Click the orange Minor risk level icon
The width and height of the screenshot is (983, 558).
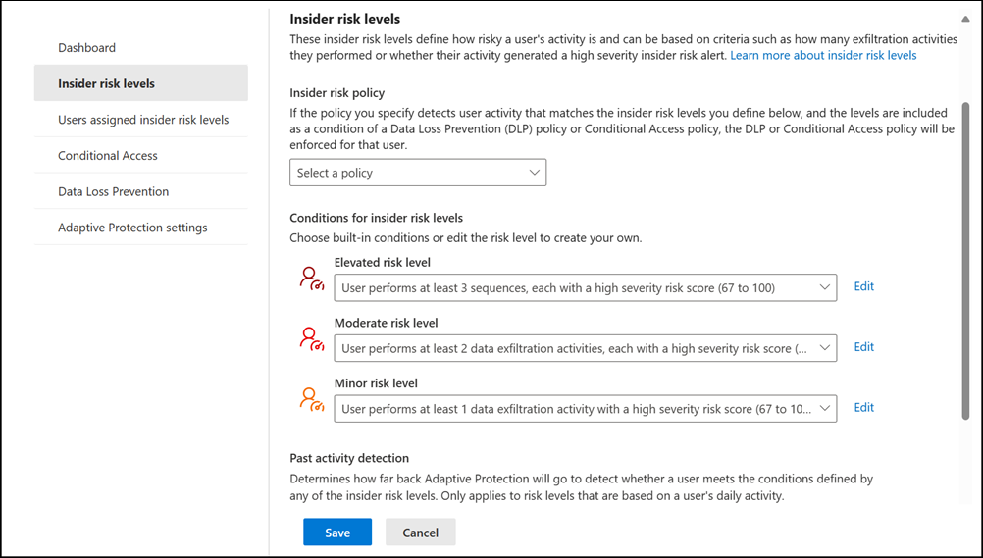click(311, 400)
